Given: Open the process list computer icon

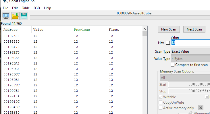Looking at the screenshot, I should pos(6,16).
